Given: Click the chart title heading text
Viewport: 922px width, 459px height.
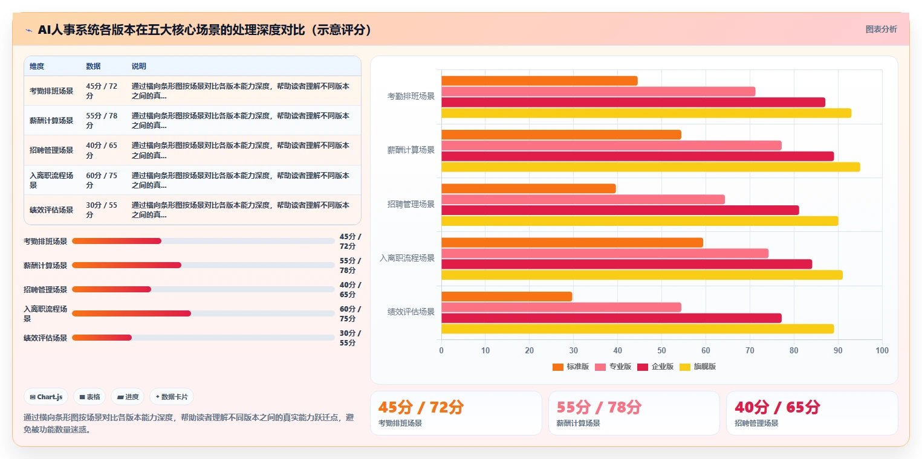Looking at the screenshot, I should 204,30.
